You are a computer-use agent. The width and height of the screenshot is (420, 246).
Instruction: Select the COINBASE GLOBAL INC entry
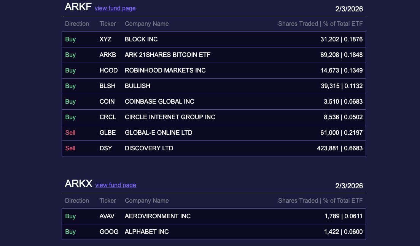tap(159, 101)
